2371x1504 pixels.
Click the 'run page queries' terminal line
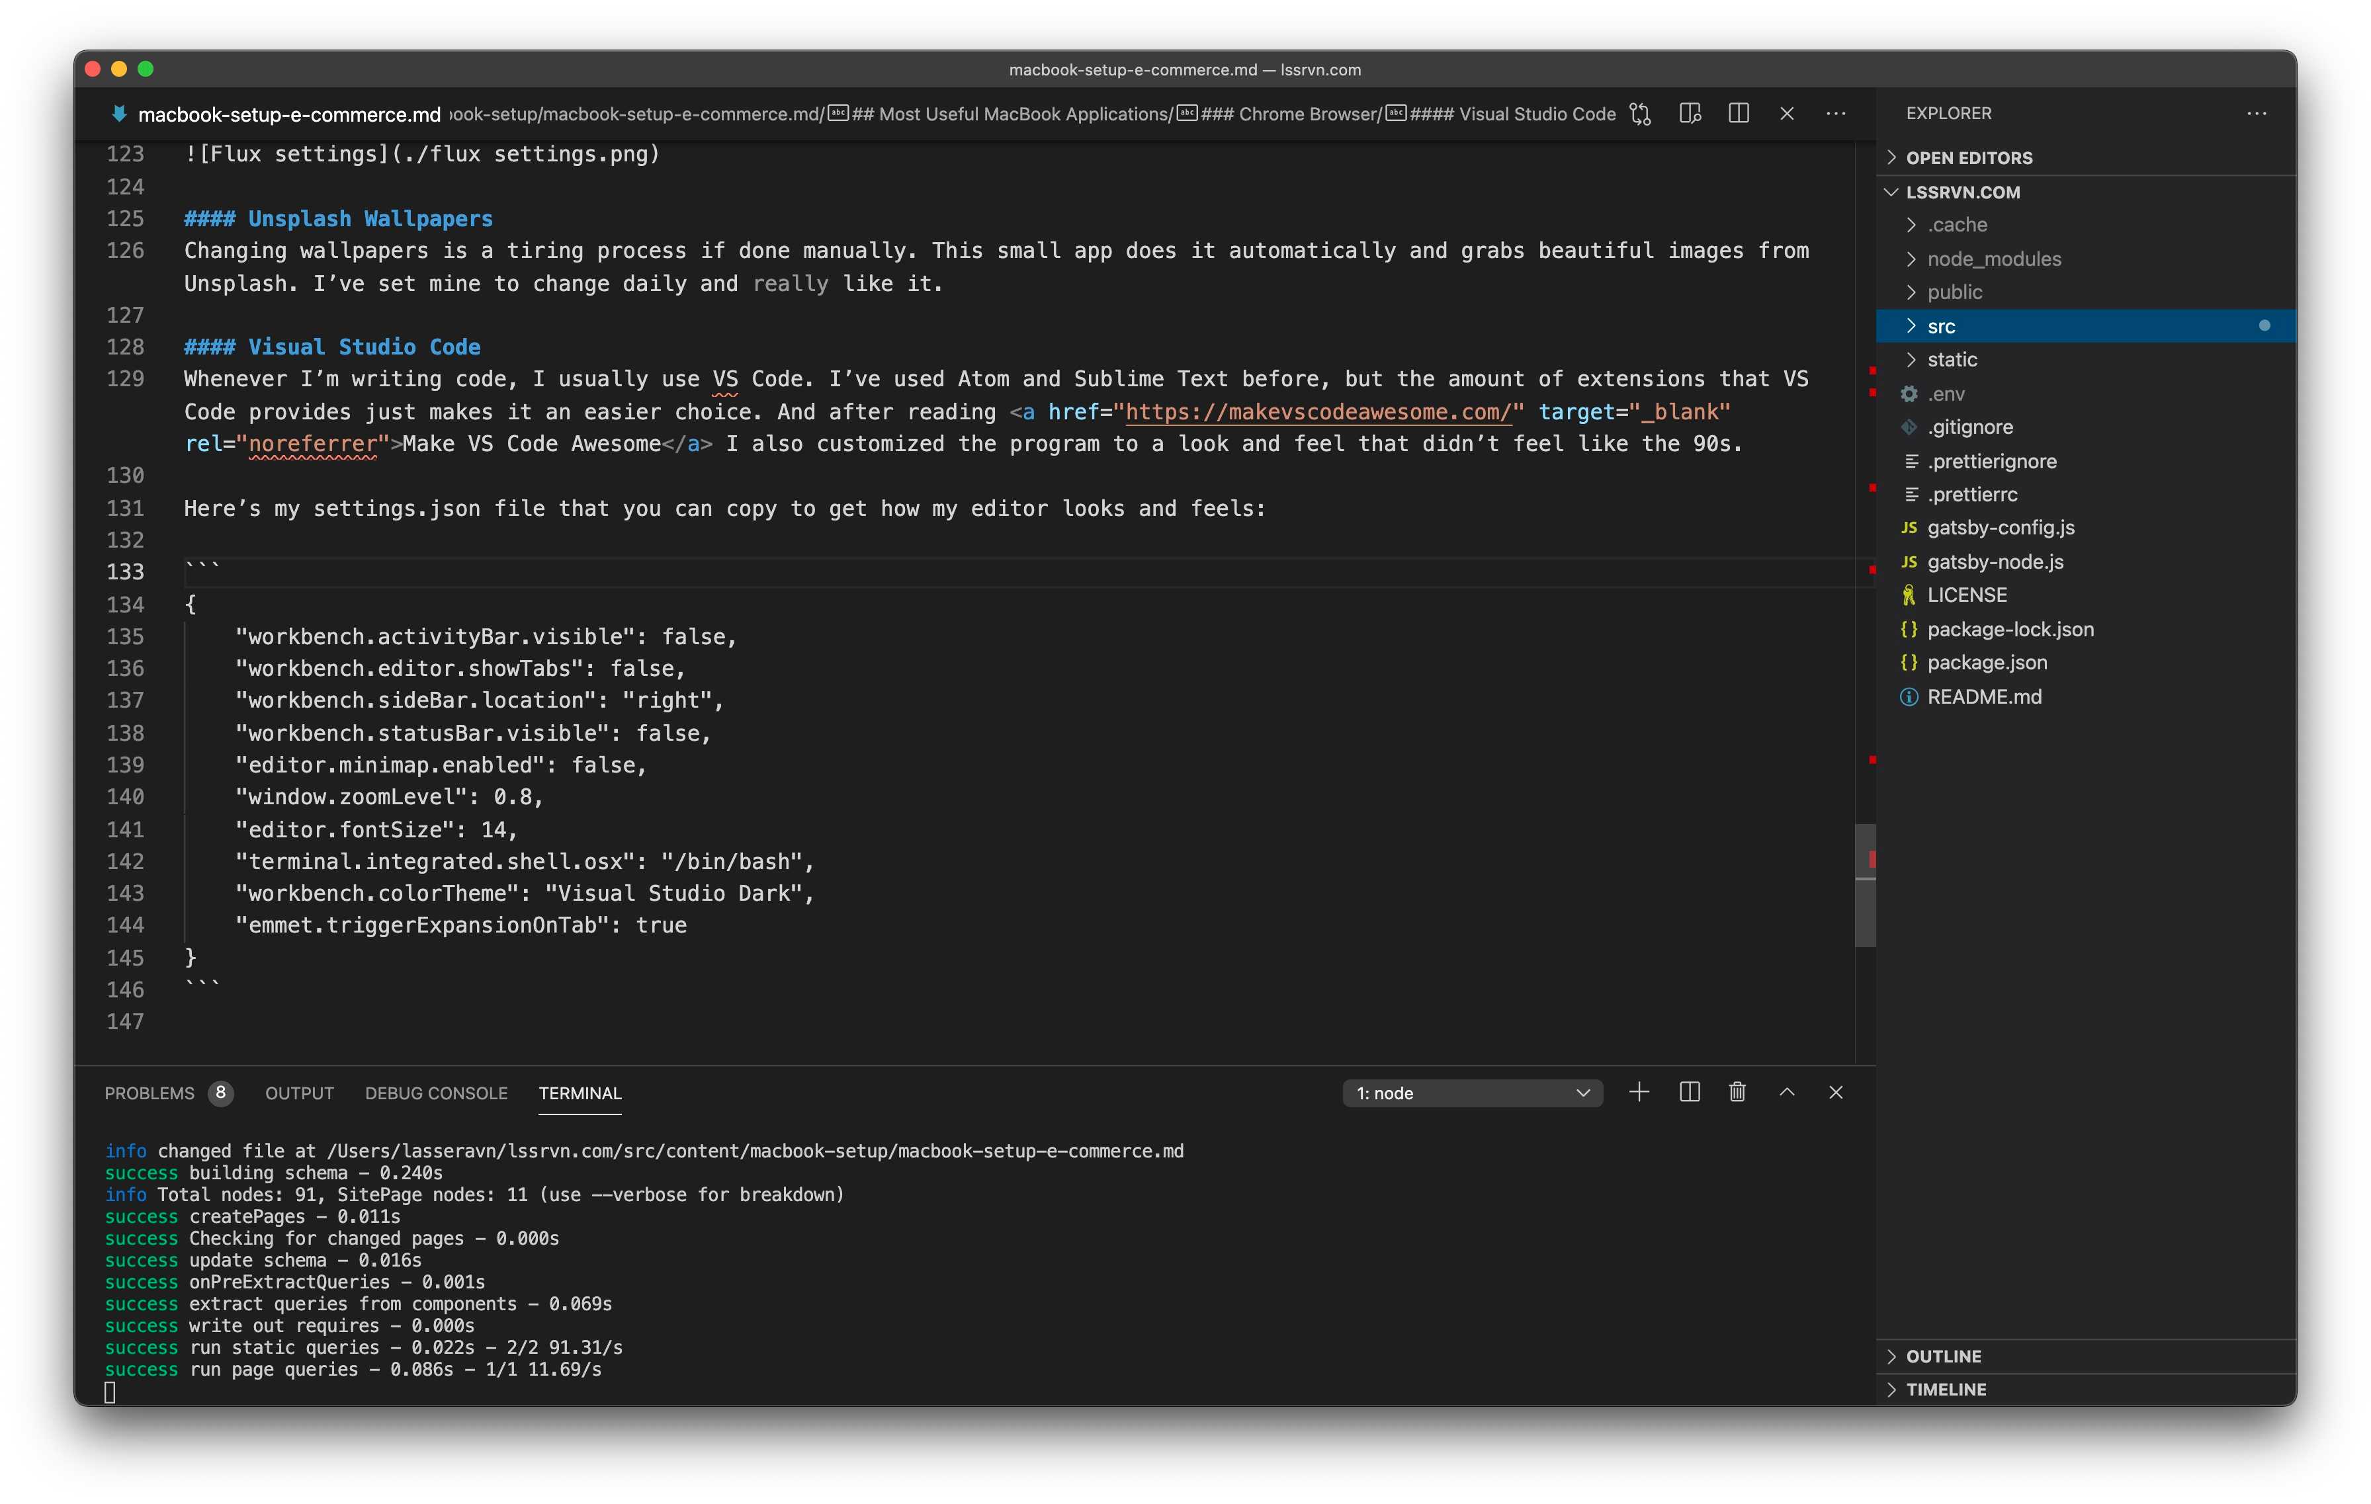tap(353, 1369)
